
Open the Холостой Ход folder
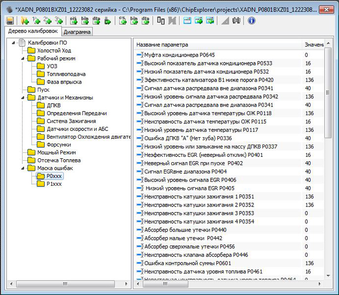click(x=54, y=51)
